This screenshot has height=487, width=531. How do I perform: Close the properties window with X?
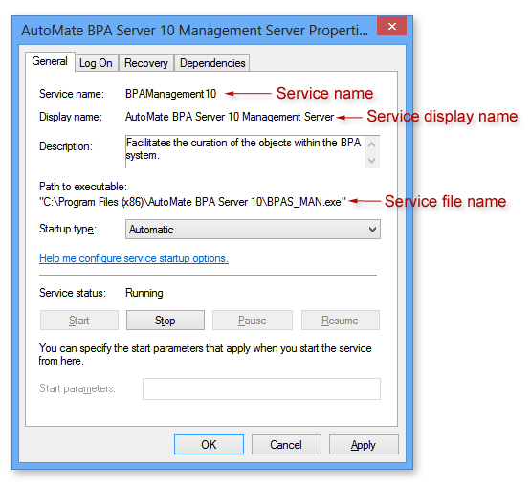[x=392, y=26]
